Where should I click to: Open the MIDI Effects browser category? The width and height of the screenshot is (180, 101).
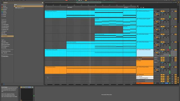[x=6, y=28]
